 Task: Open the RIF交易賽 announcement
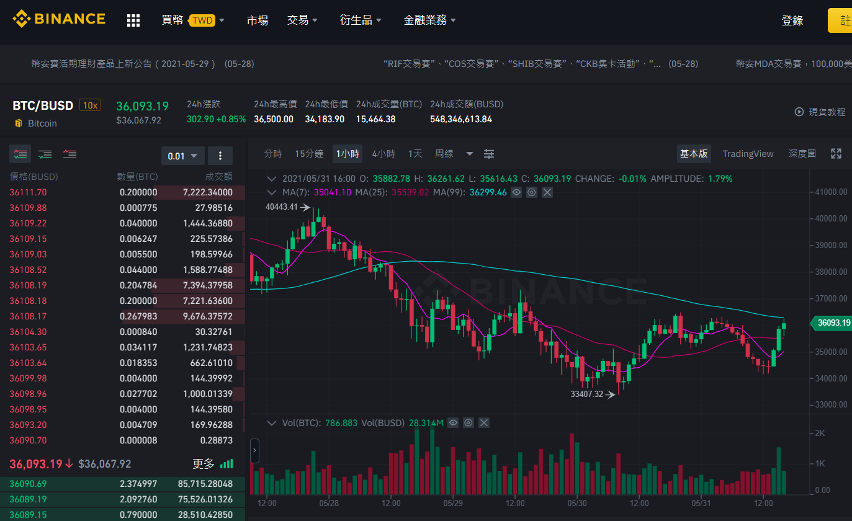coord(540,64)
